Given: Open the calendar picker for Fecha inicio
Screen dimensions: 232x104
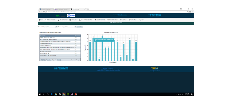Looking at the screenshot, I should (57, 27).
